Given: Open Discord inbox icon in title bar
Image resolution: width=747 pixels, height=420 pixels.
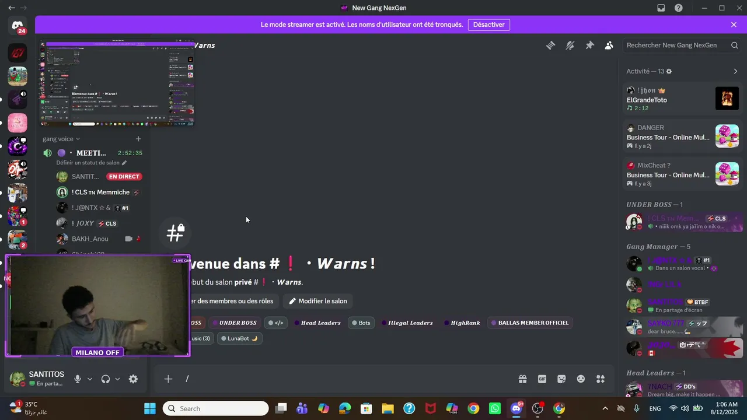Looking at the screenshot, I should [x=661, y=8].
